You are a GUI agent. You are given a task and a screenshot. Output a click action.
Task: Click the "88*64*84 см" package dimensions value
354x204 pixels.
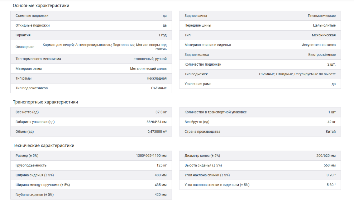[x=156, y=122]
